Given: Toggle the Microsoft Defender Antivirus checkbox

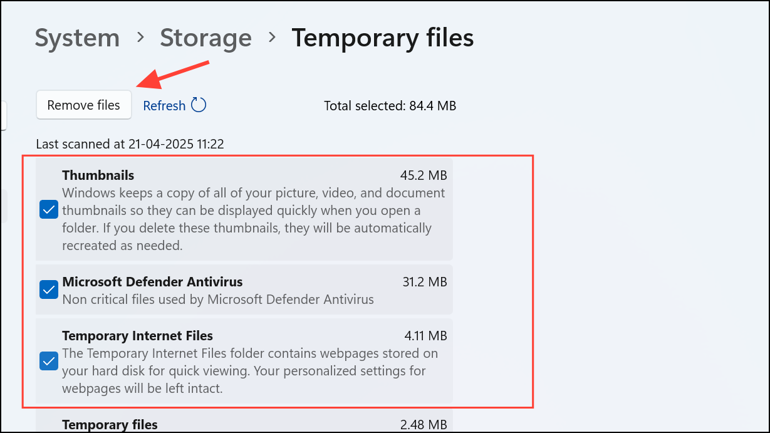Looking at the screenshot, I should click(49, 290).
